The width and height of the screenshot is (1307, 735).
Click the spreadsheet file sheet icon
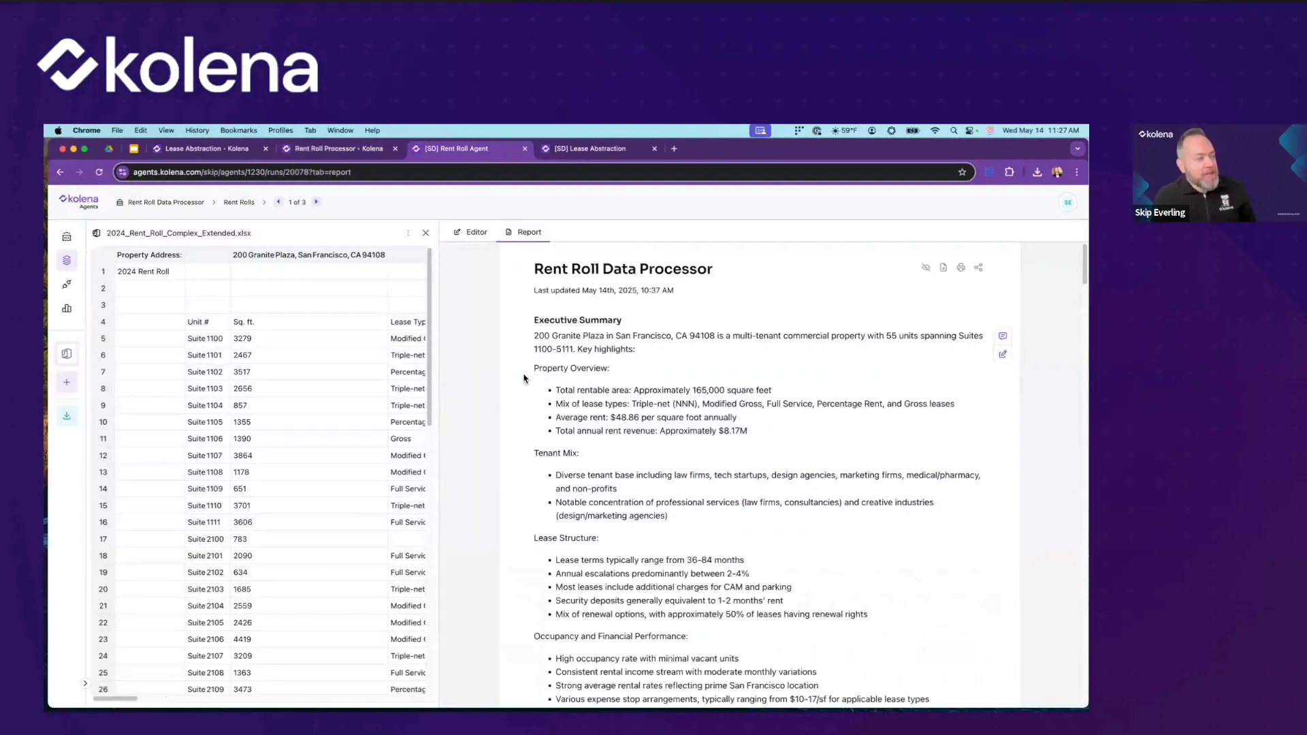click(97, 233)
